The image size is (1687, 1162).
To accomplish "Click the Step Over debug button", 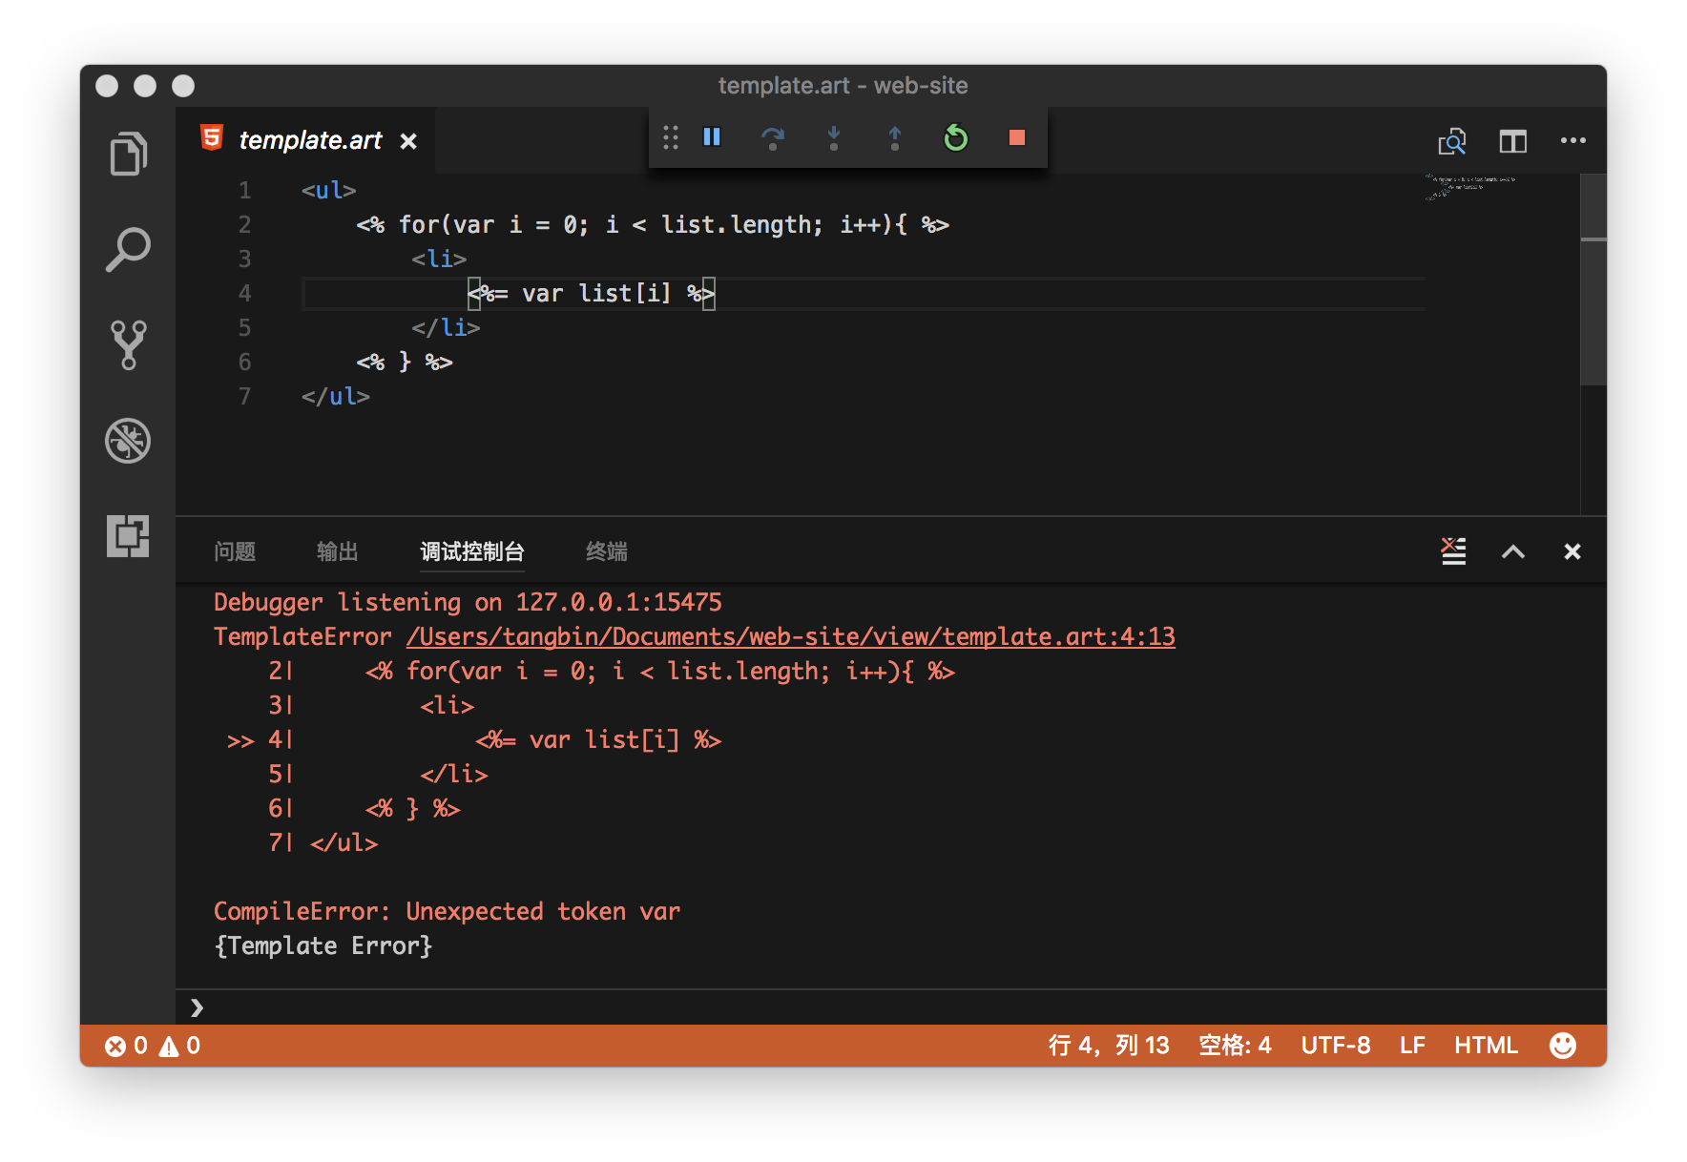I will tap(773, 138).
